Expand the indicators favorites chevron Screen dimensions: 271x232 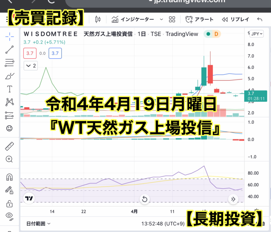pyautogui.click(x=161, y=19)
